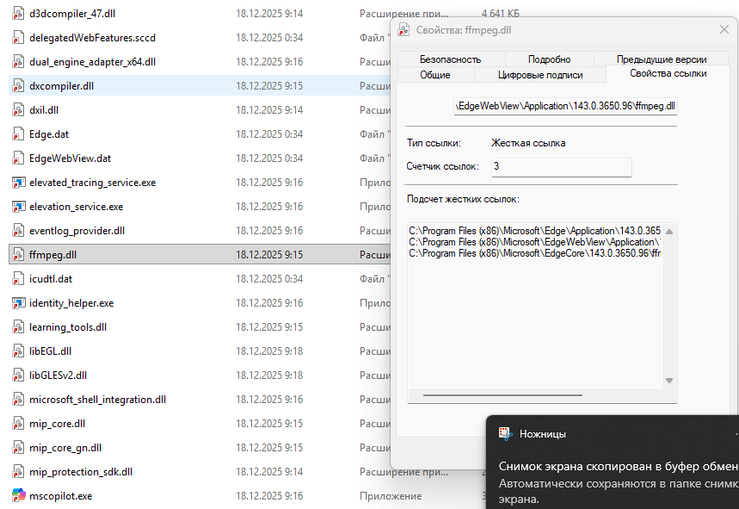The height and width of the screenshot is (509, 739).
Task: Select file name dxcompiler.dll
Action: click(x=61, y=86)
